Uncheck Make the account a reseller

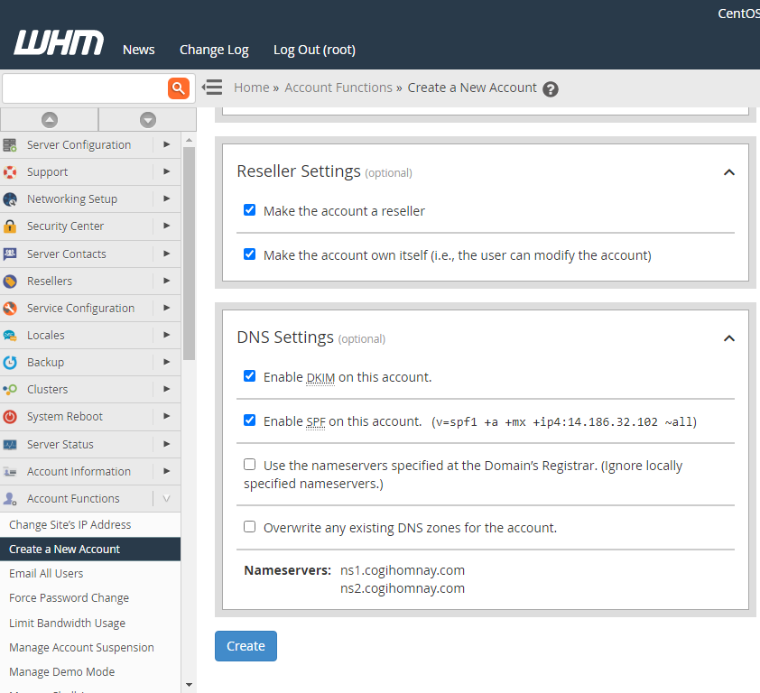tap(250, 210)
